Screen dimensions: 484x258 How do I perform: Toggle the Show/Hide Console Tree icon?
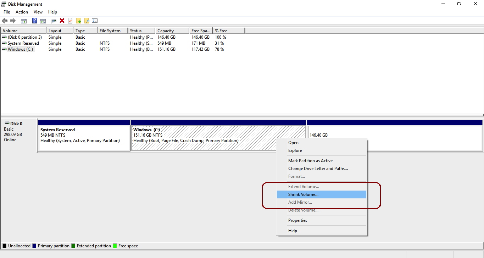[x=24, y=21]
